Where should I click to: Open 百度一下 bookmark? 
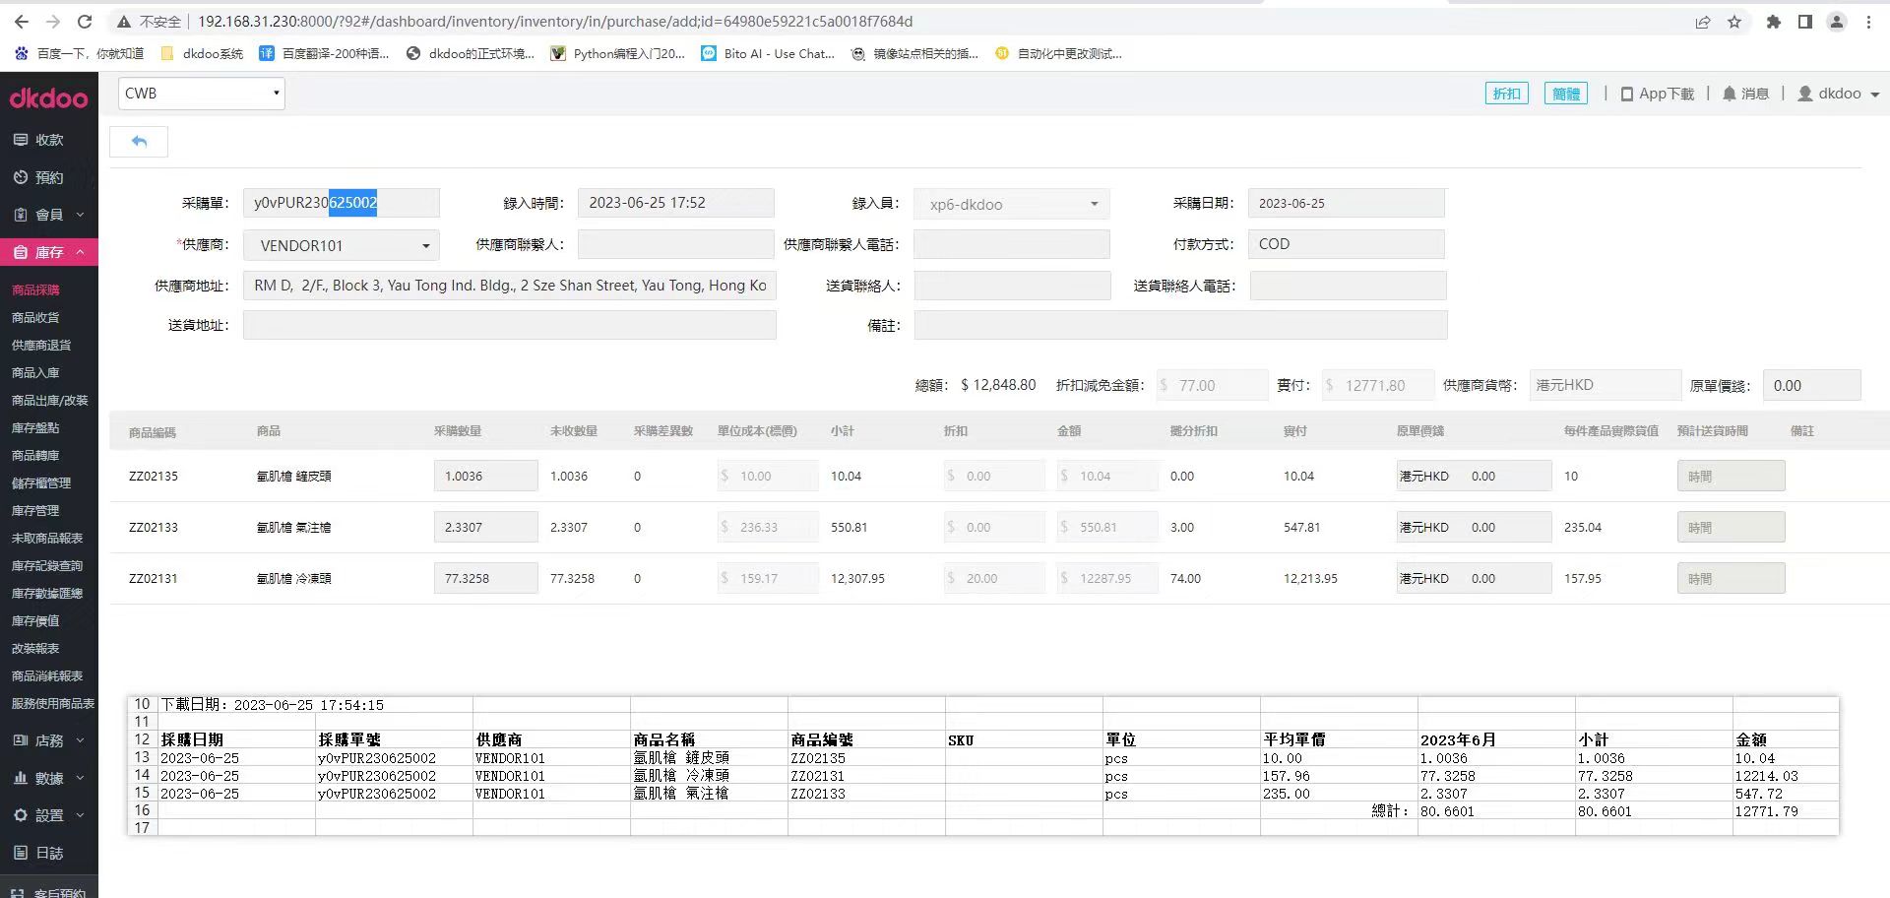(x=80, y=53)
